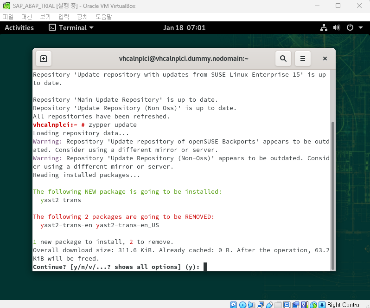Click the audio icon in the VirtualBox status bar
Image resolution: width=370 pixels, height=308 pixels.
point(252,305)
